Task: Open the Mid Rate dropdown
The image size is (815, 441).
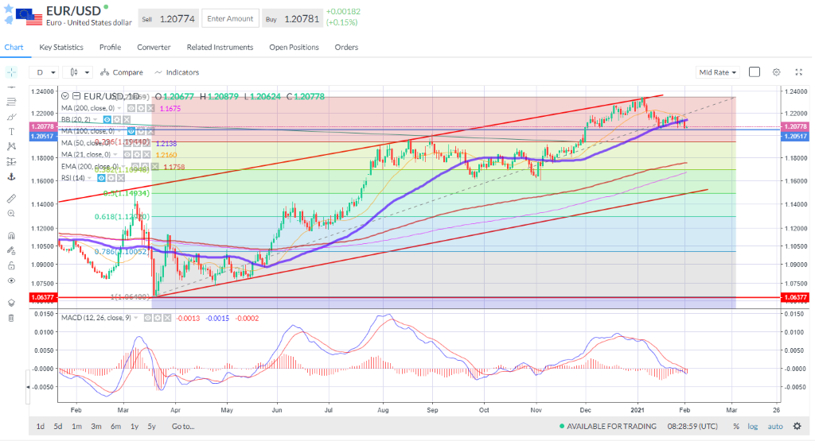Action: point(717,72)
